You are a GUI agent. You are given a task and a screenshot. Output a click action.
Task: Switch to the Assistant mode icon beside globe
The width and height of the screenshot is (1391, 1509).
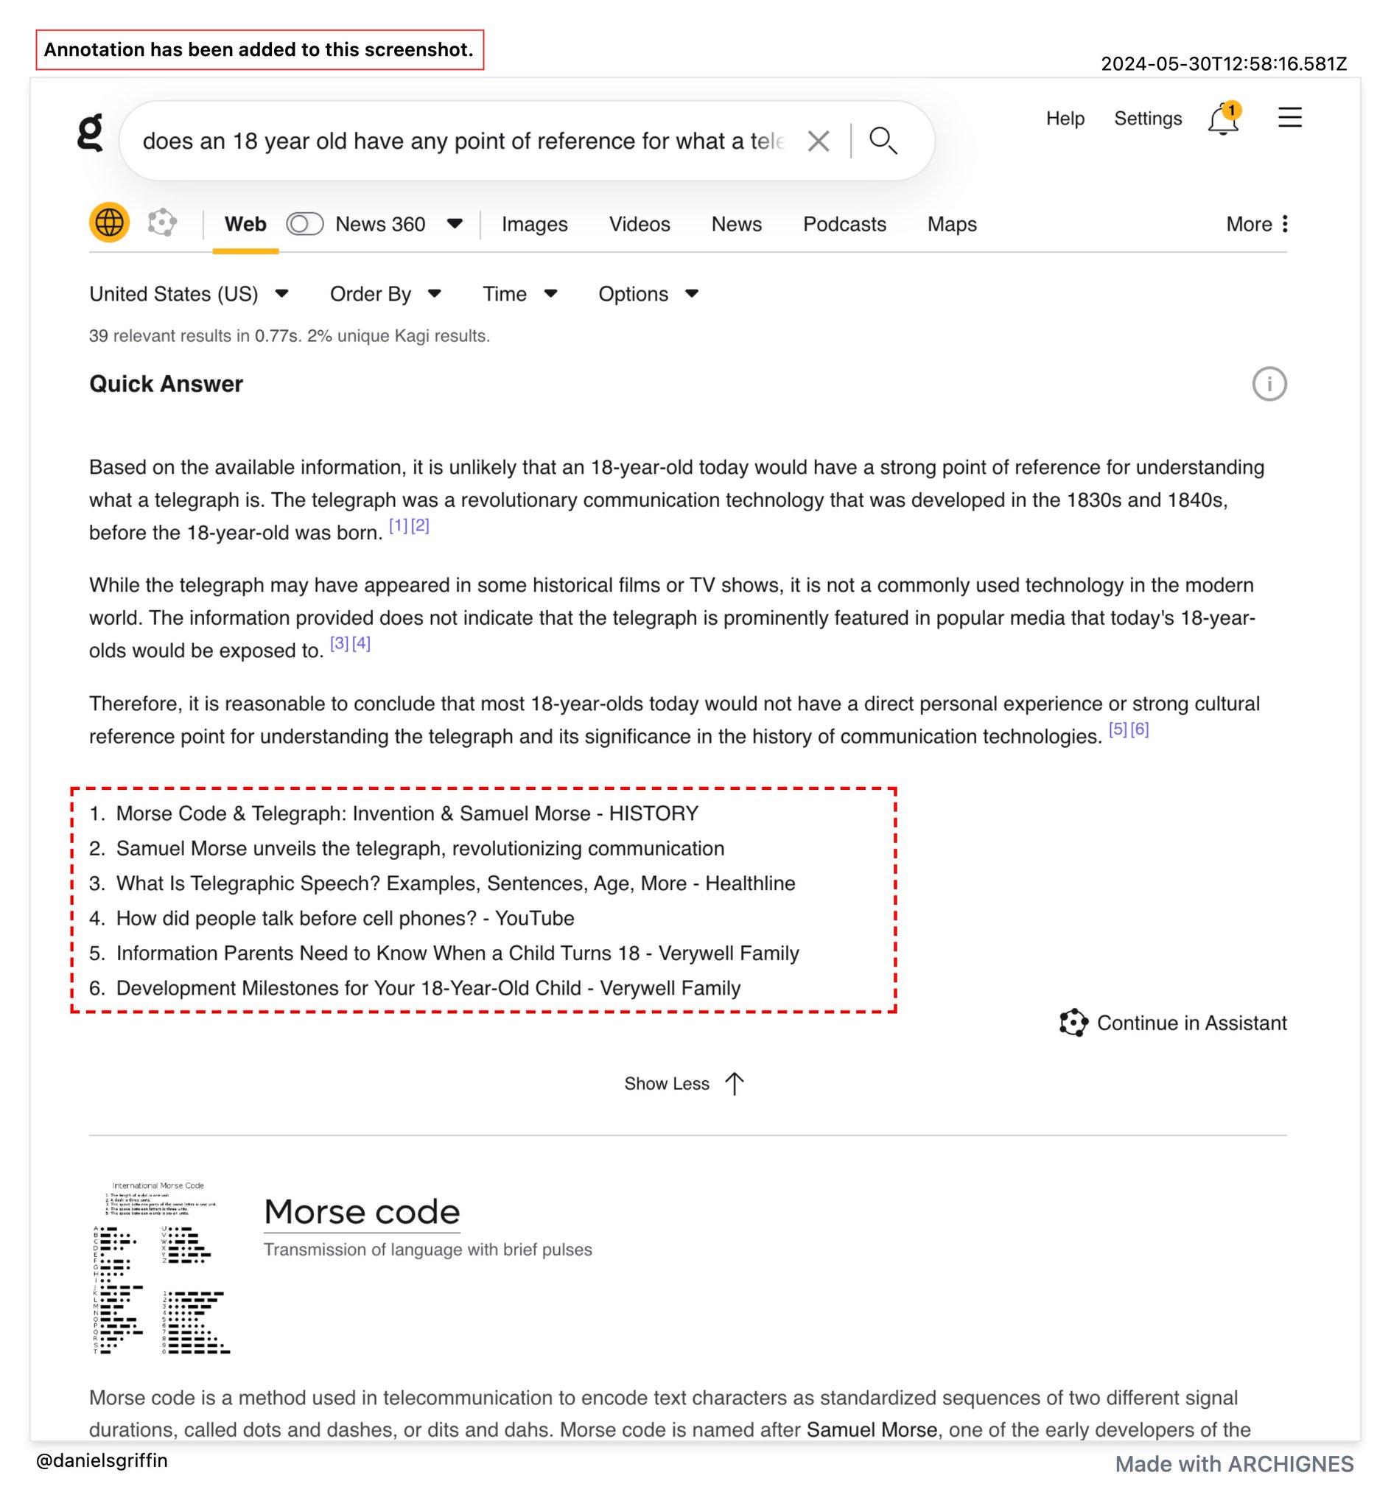[162, 223]
